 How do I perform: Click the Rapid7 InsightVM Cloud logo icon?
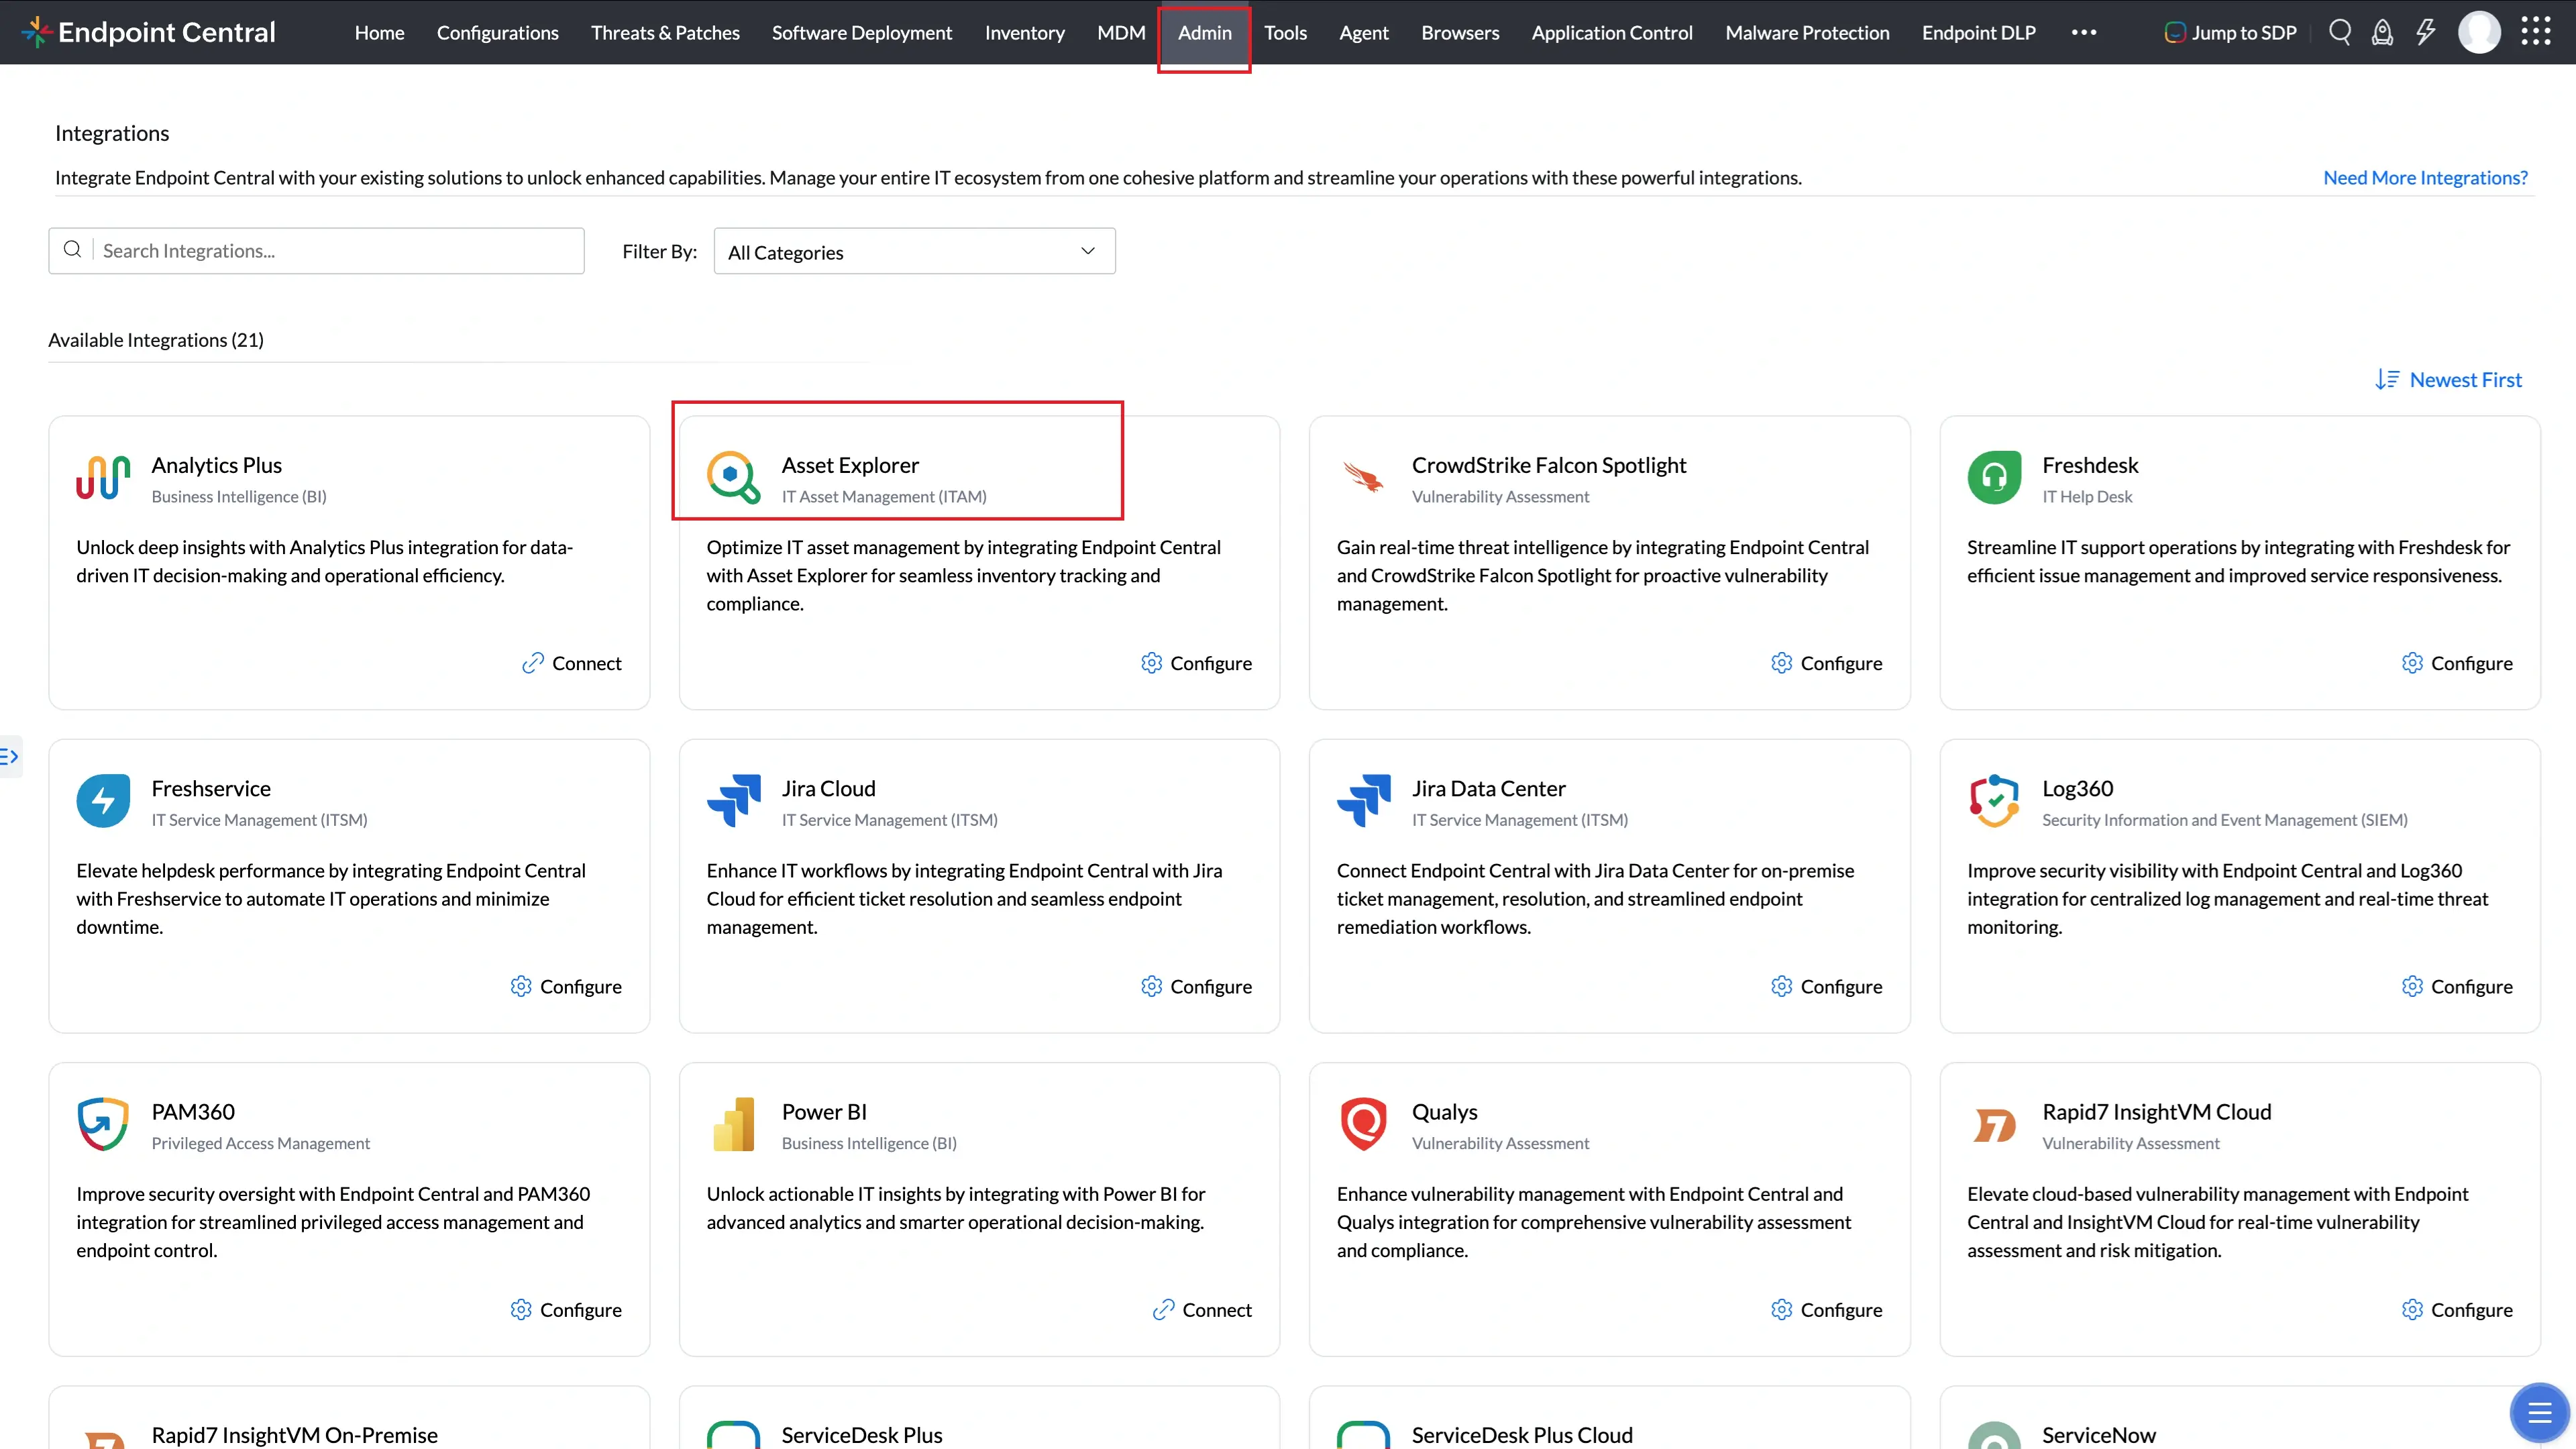tap(1994, 1126)
